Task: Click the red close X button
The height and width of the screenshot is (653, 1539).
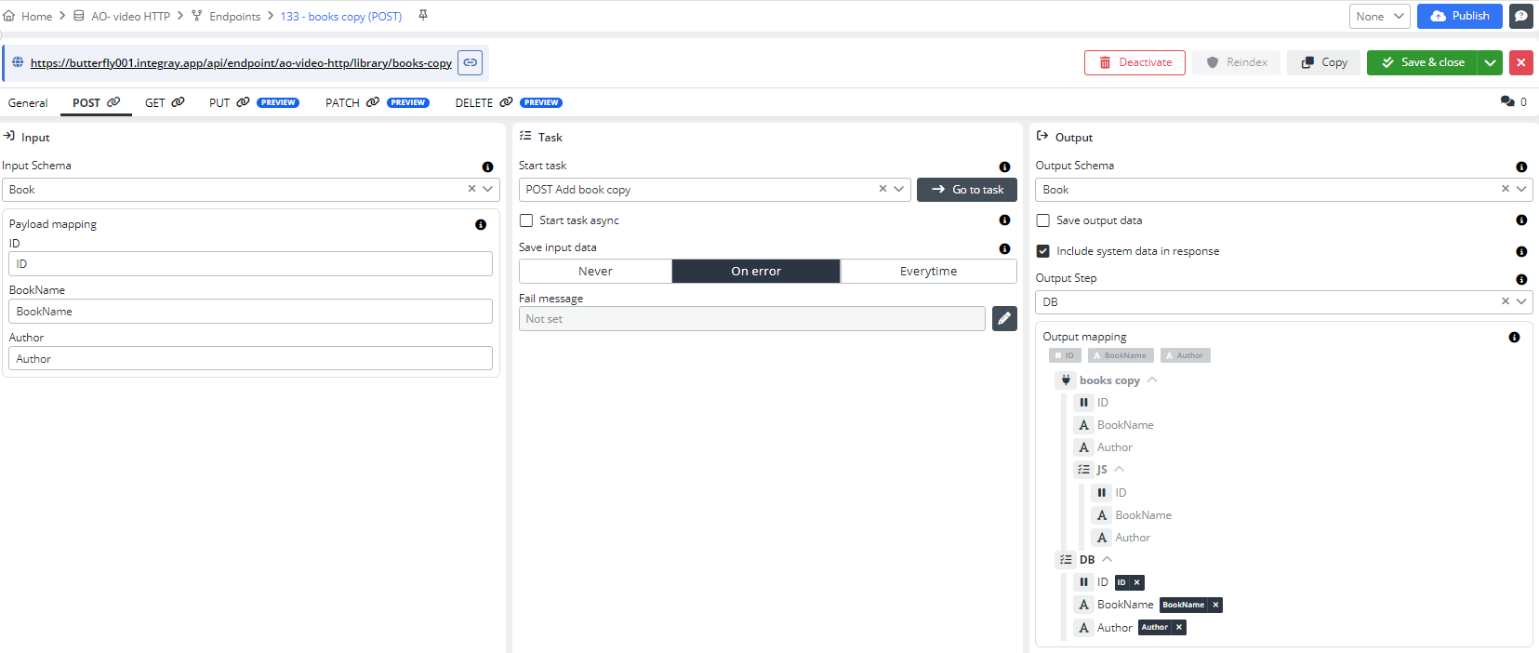Action: click(1521, 62)
